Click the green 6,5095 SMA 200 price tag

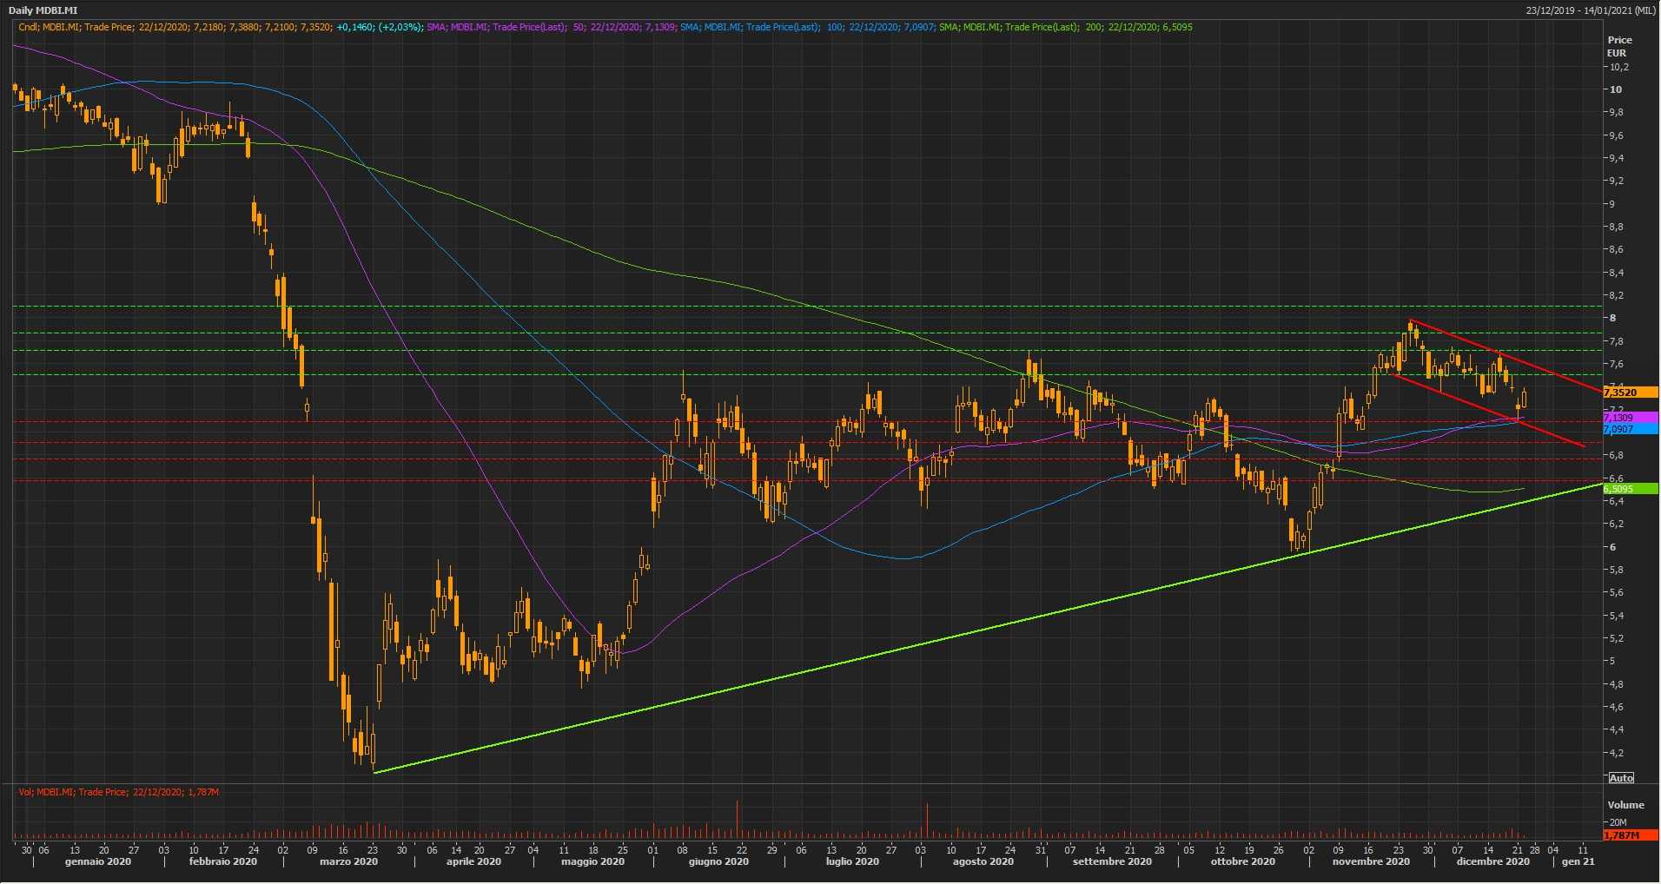tap(1618, 489)
